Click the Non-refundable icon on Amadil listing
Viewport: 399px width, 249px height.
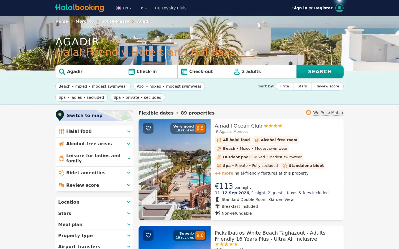[218, 213]
